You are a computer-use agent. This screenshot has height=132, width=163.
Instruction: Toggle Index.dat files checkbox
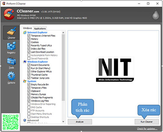point(29,48)
